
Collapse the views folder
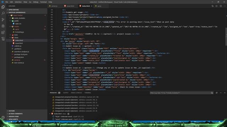point(16,38)
